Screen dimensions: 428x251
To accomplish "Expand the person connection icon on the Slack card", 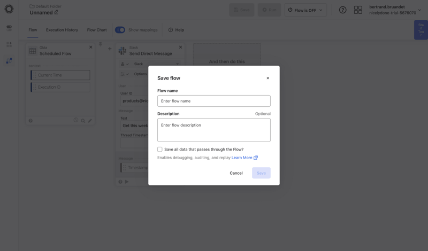I will [125, 64].
